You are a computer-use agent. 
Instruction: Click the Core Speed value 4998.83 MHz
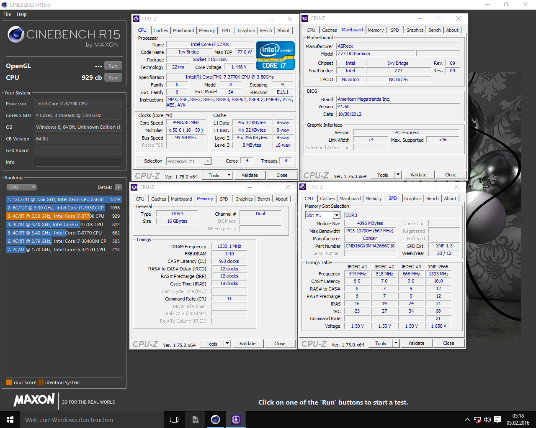point(186,123)
